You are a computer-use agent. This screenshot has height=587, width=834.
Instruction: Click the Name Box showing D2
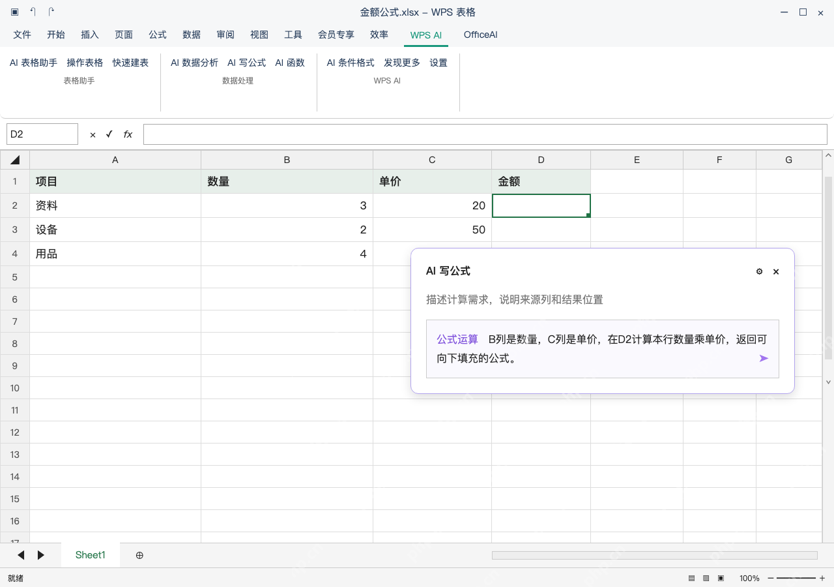[42, 134]
